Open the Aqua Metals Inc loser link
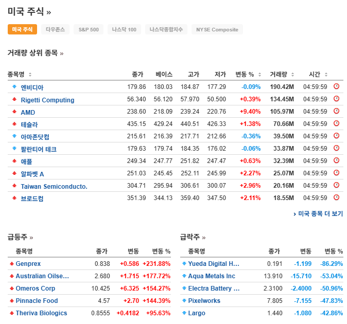Screen dimensions: 347x324 (x=212, y=276)
